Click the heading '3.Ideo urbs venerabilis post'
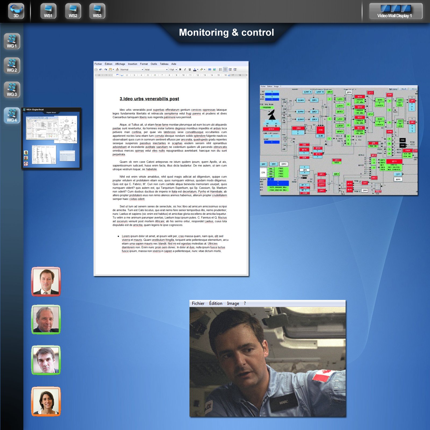 point(149,99)
